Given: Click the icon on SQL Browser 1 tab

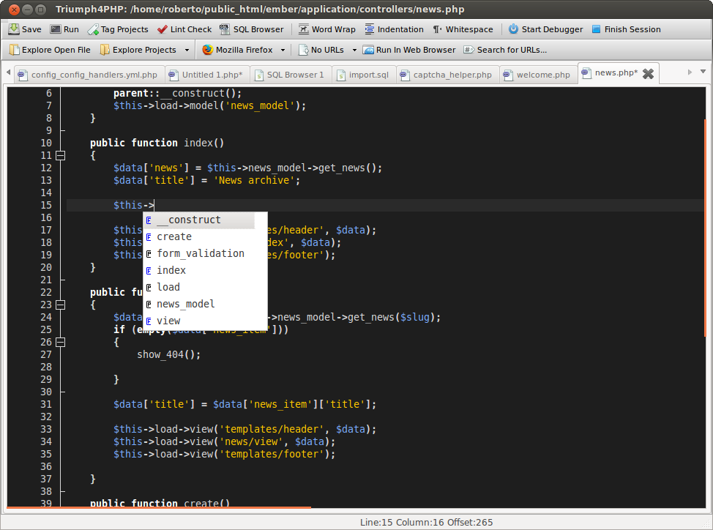Looking at the screenshot, I should tap(258, 75).
